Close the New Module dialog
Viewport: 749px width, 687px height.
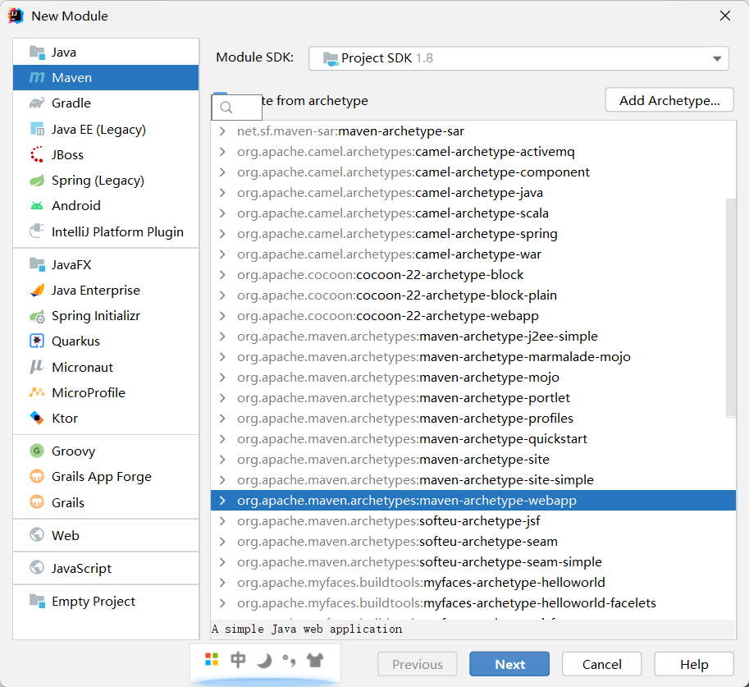[x=724, y=16]
